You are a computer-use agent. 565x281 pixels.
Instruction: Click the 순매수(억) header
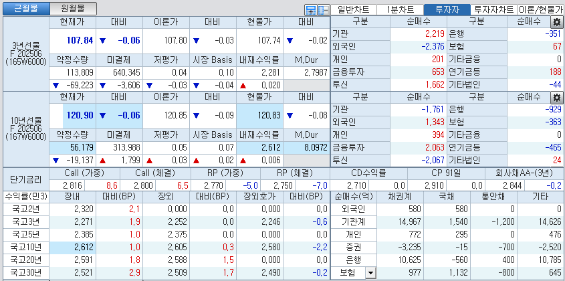tap(353, 197)
